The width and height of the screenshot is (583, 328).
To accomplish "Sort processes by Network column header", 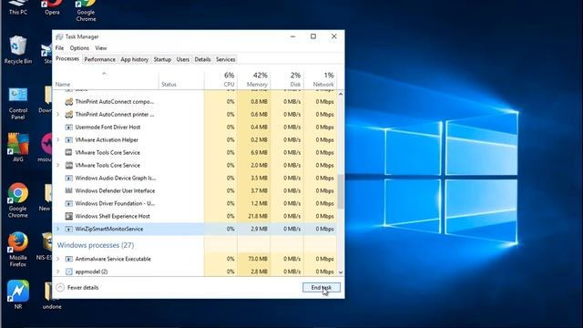I will 320,79.
